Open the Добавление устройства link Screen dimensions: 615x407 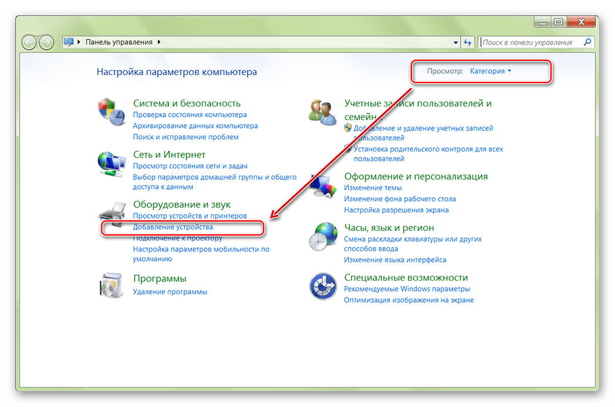point(173,227)
